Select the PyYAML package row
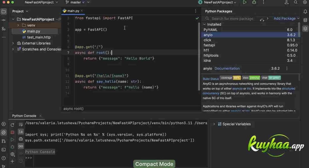Screen dimensions: 309x168 coord(250,30)
